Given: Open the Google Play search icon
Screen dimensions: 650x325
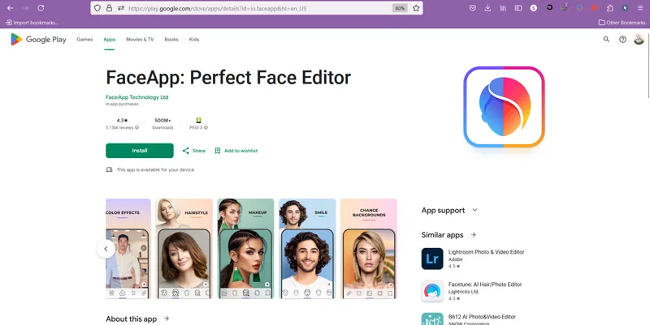Looking at the screenshot, I should pos(606,39).
